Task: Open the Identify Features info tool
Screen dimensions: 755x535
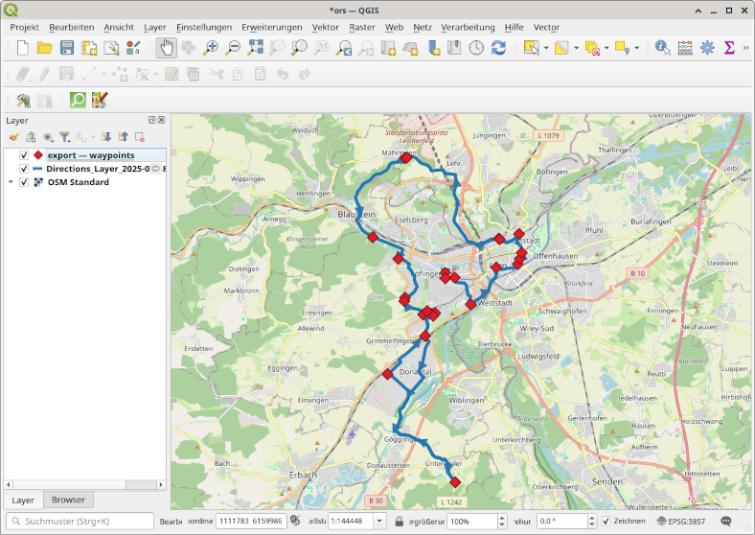Action: point(662,47)
